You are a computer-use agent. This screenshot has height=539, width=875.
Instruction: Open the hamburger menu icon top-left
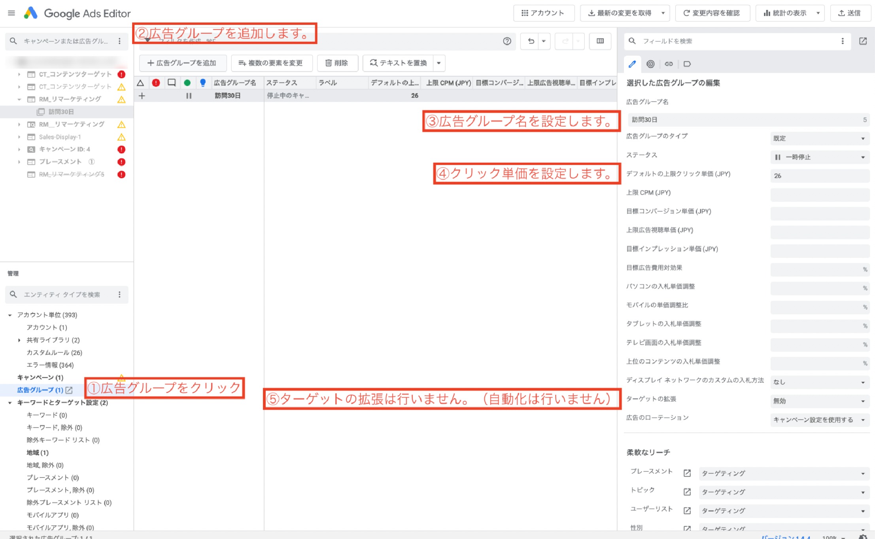tap(11, 13)
